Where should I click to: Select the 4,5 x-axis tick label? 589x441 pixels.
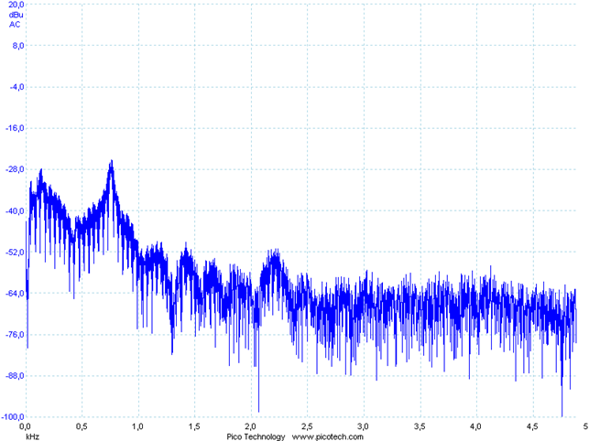532,426
